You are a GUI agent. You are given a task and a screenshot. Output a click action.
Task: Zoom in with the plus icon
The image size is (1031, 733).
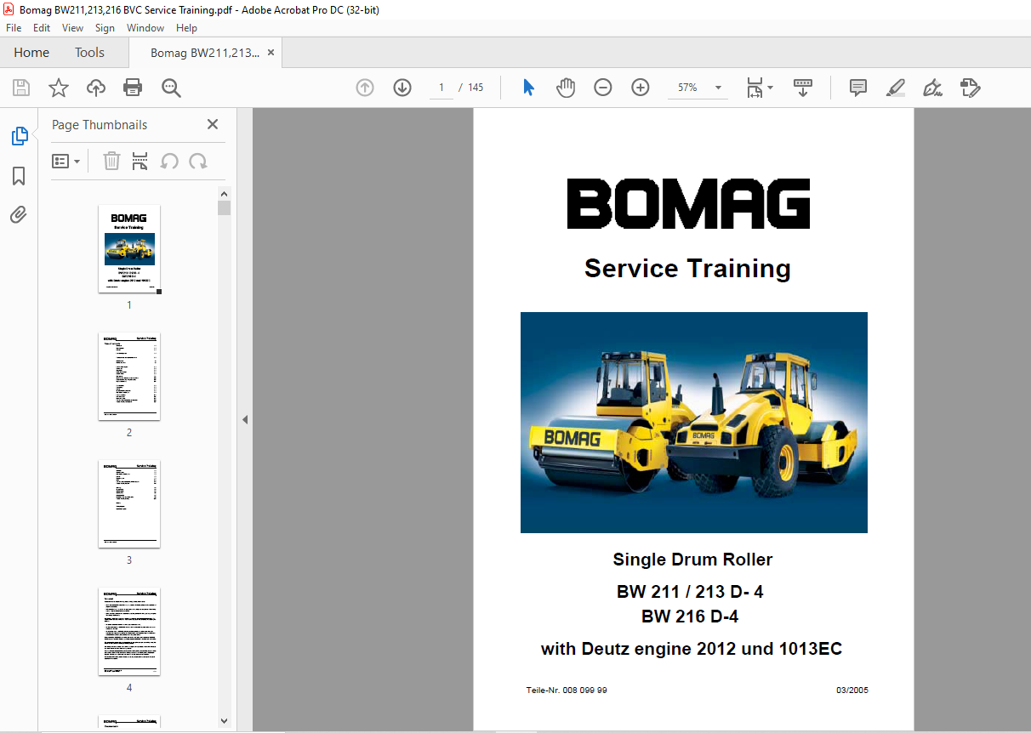pos(641,88)
